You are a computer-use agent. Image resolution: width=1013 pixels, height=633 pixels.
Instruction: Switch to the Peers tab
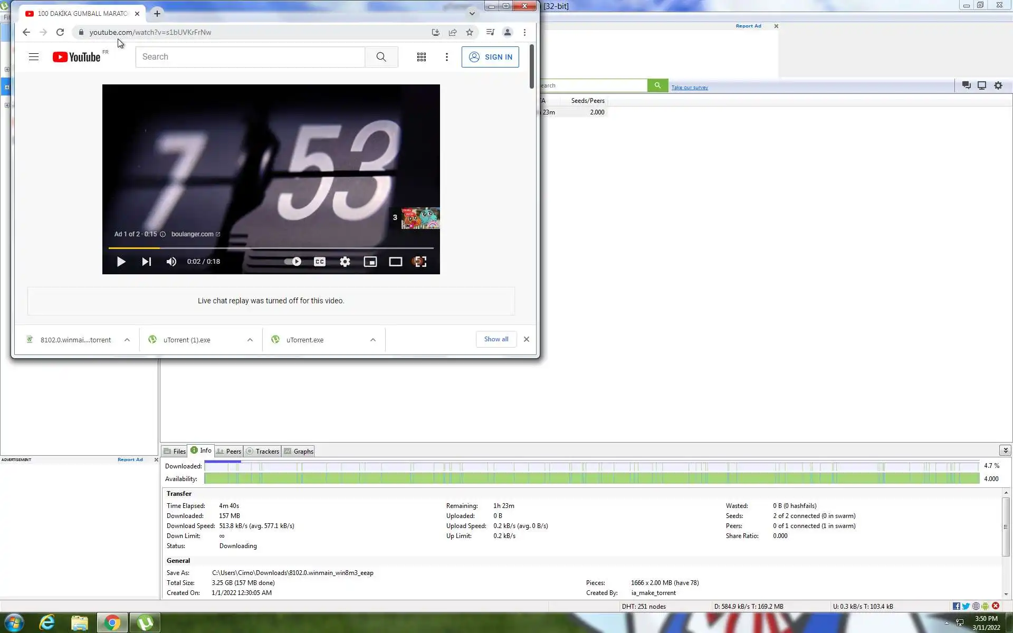coord(229,451)
